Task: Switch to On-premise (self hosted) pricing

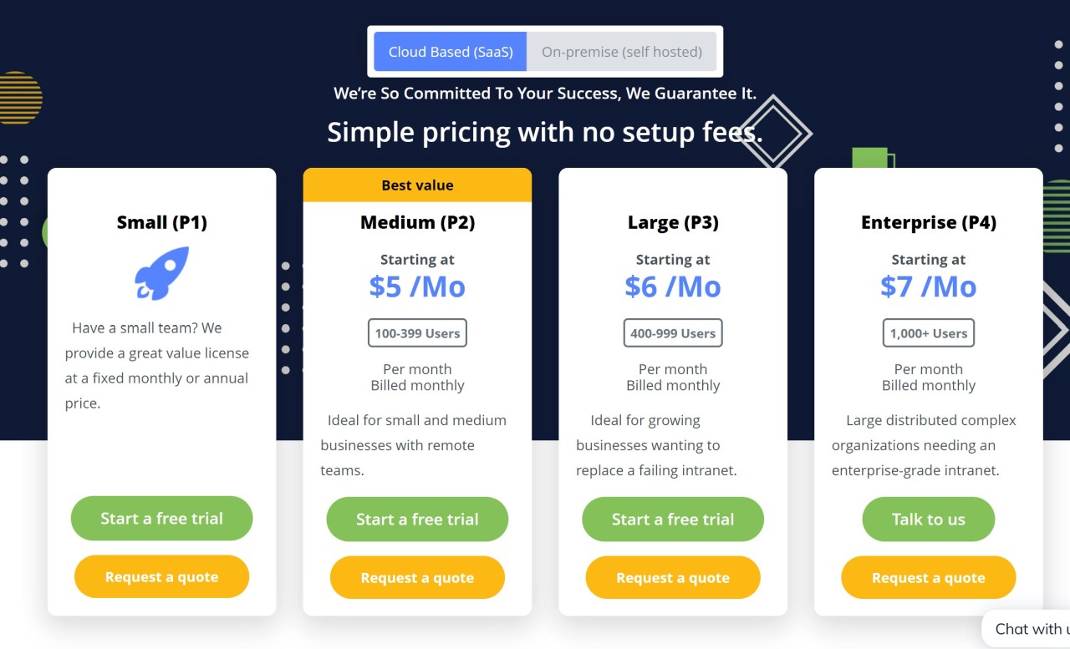Action: 622,51
